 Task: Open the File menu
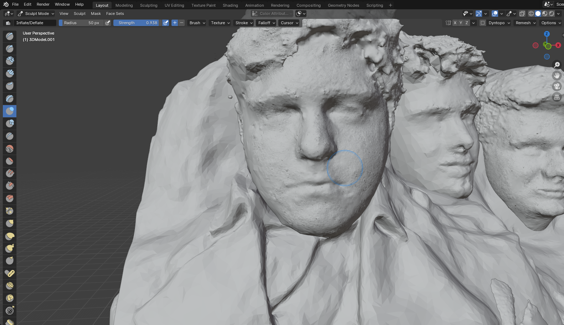coord(15,4)
